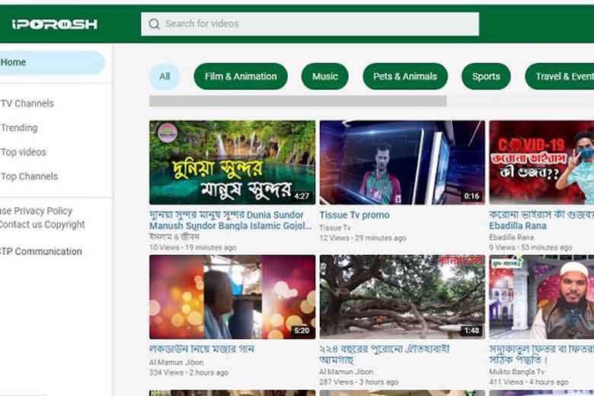The height and width of the screenshot is (396, 594).
Task: Select Film & Animation category
Action: 241,76
